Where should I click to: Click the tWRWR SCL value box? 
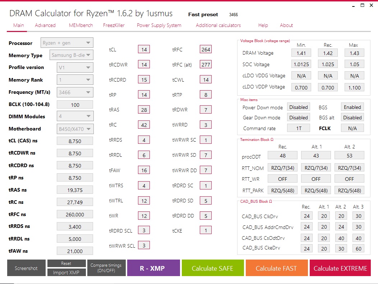pos(144,245)
